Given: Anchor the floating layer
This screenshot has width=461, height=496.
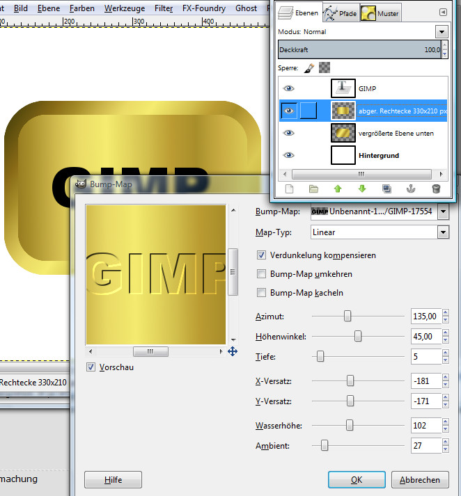Looking at the screenshot, I should (x=412, y=189).
